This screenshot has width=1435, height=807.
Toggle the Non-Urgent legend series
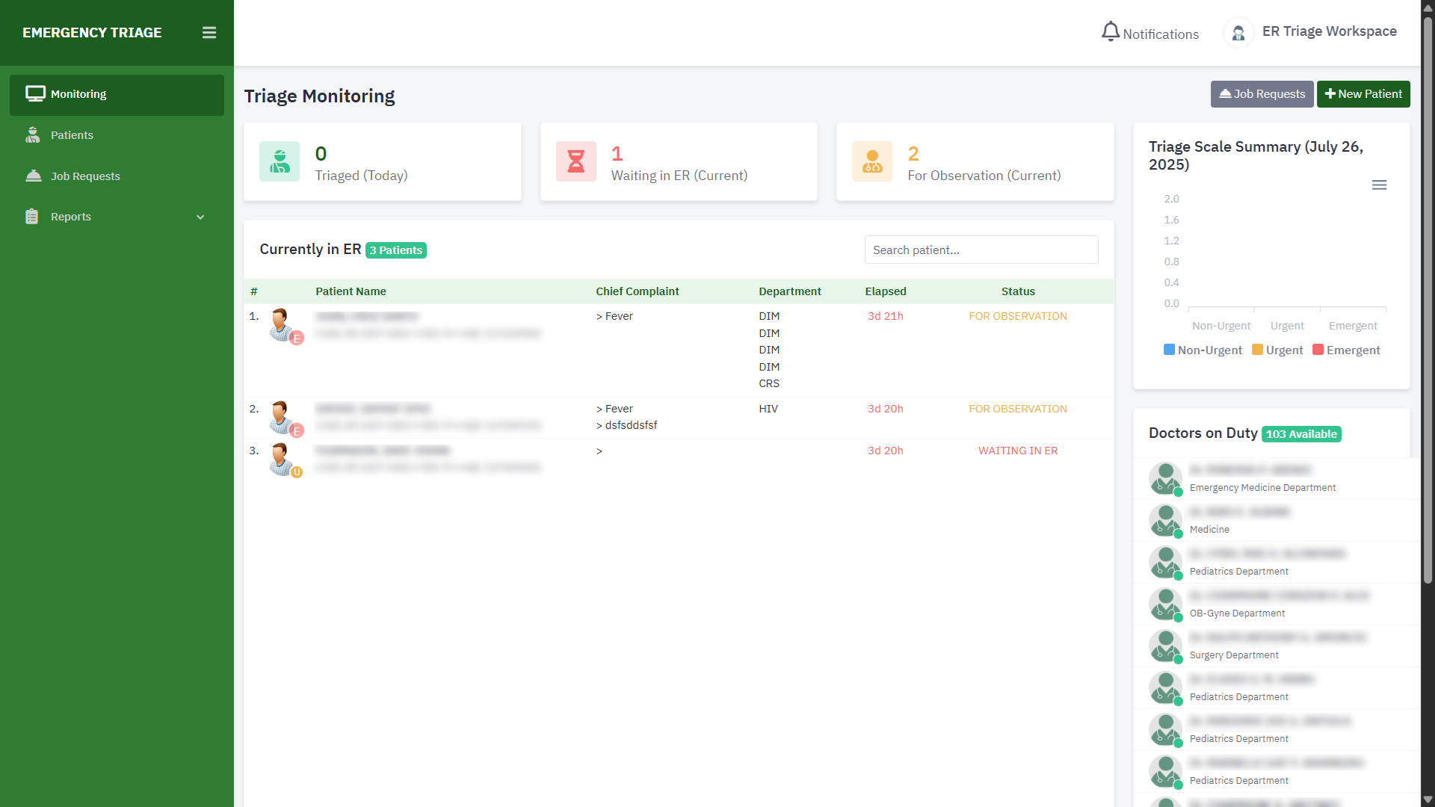coord(1203,350)
